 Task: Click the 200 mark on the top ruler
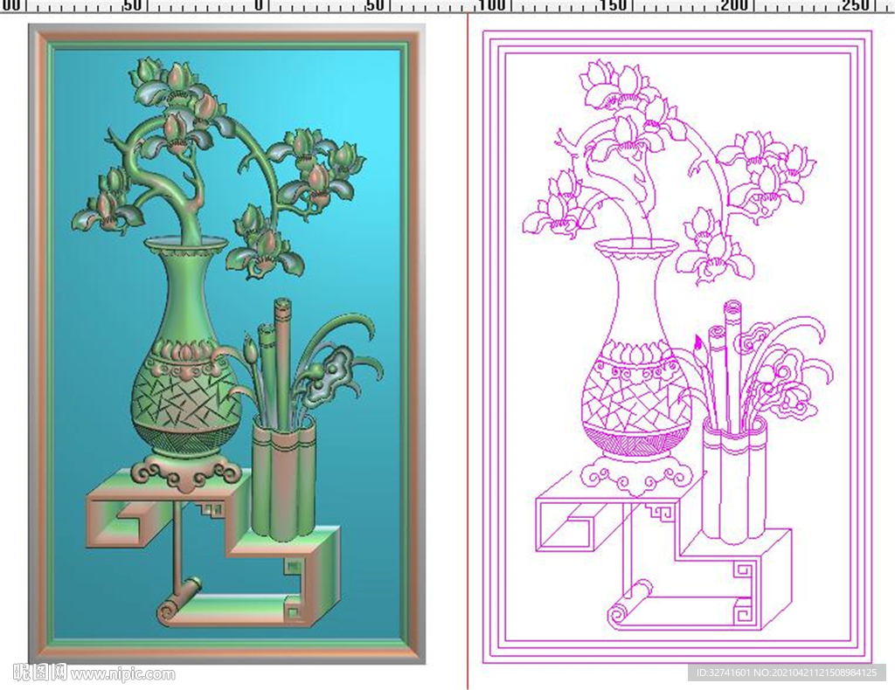coord(734,6)
